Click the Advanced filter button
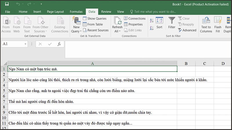 (187, 30)
